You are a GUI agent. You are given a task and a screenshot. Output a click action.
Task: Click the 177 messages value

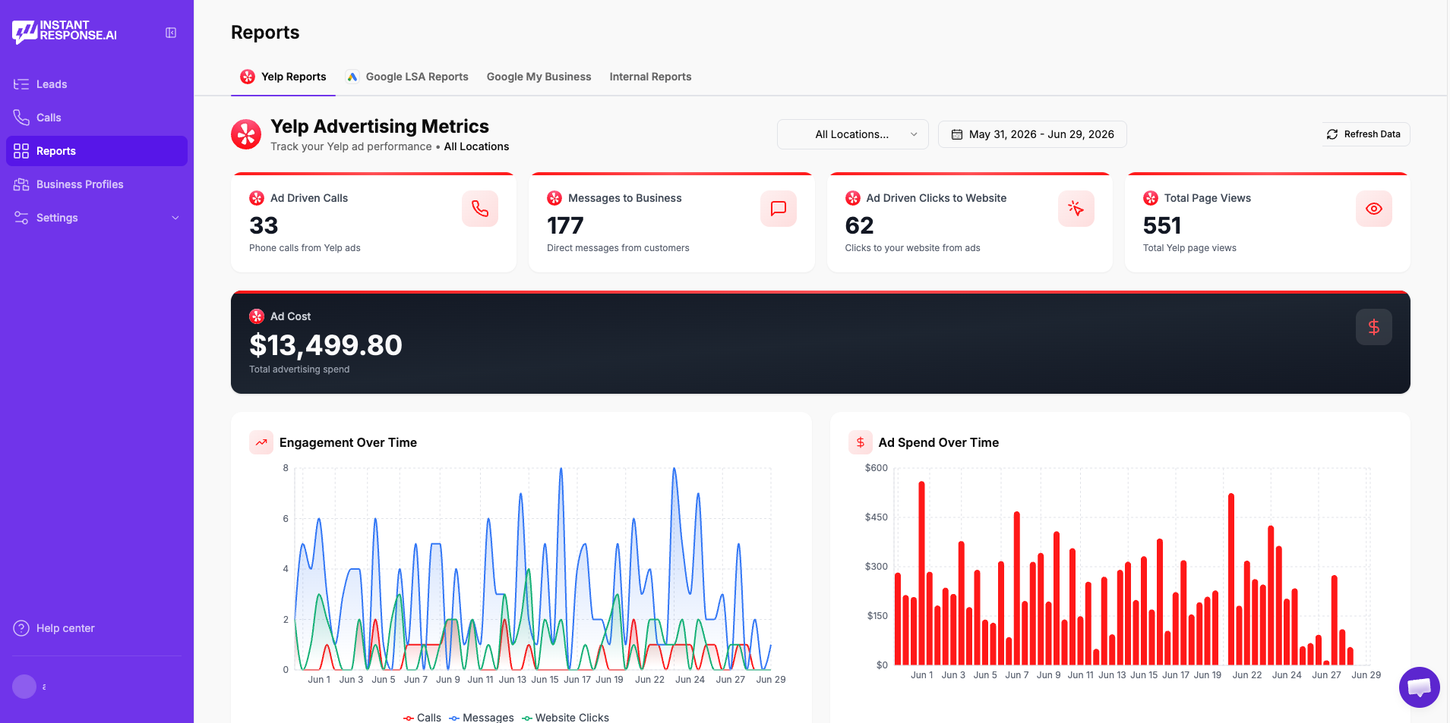pos(565,225)
